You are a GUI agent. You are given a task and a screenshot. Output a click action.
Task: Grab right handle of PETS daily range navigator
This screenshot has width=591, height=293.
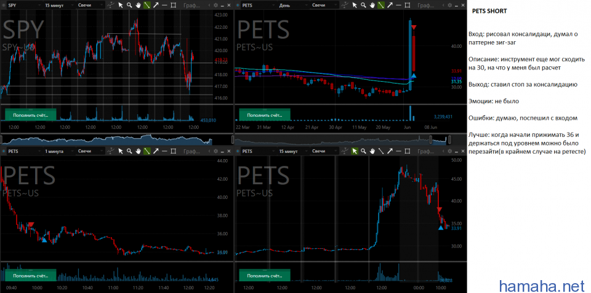tap(449, 139)
